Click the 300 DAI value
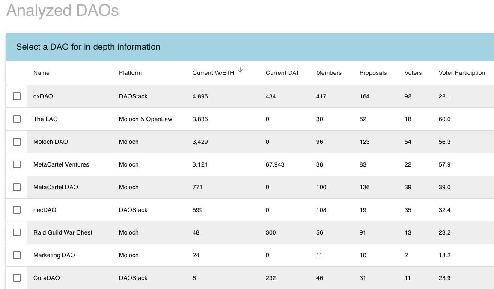Viewport: 494px width, 289px height. pyautogui.click(x=271, y=232)
